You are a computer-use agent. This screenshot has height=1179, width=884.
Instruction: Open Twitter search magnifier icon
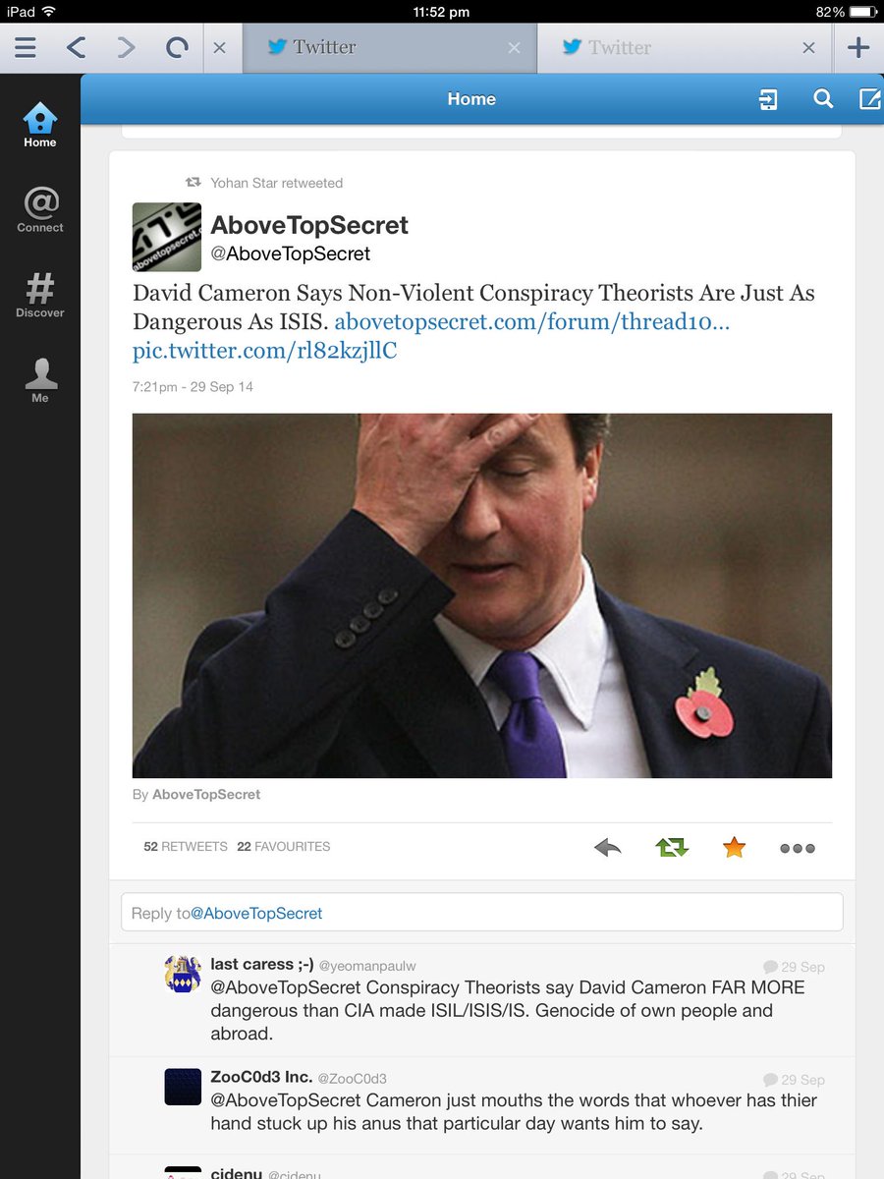(823, 99)
